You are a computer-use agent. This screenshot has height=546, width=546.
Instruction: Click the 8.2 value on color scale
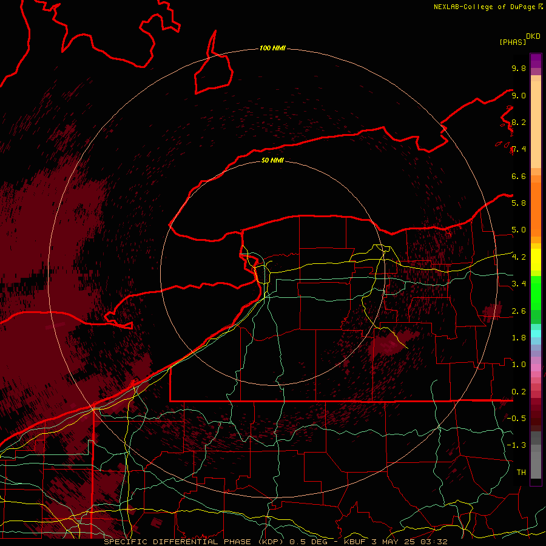(x=519, y=122)
